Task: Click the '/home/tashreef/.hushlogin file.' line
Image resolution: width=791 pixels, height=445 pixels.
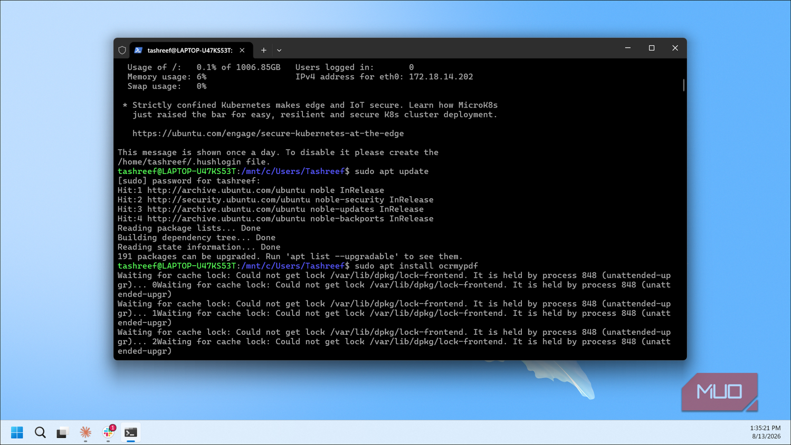Action: point(194,162)
